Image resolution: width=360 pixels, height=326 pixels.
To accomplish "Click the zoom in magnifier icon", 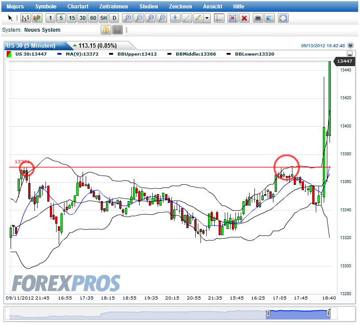I will pyautogui.click(x=127, y=18).
